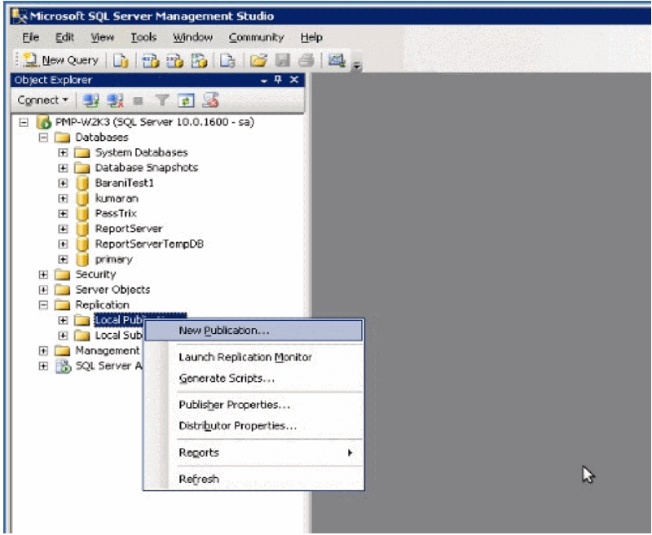Open the Object Explorer window position arrow
Screen dimensions: 652x535
pyautogui.click(x=263, y=81)
